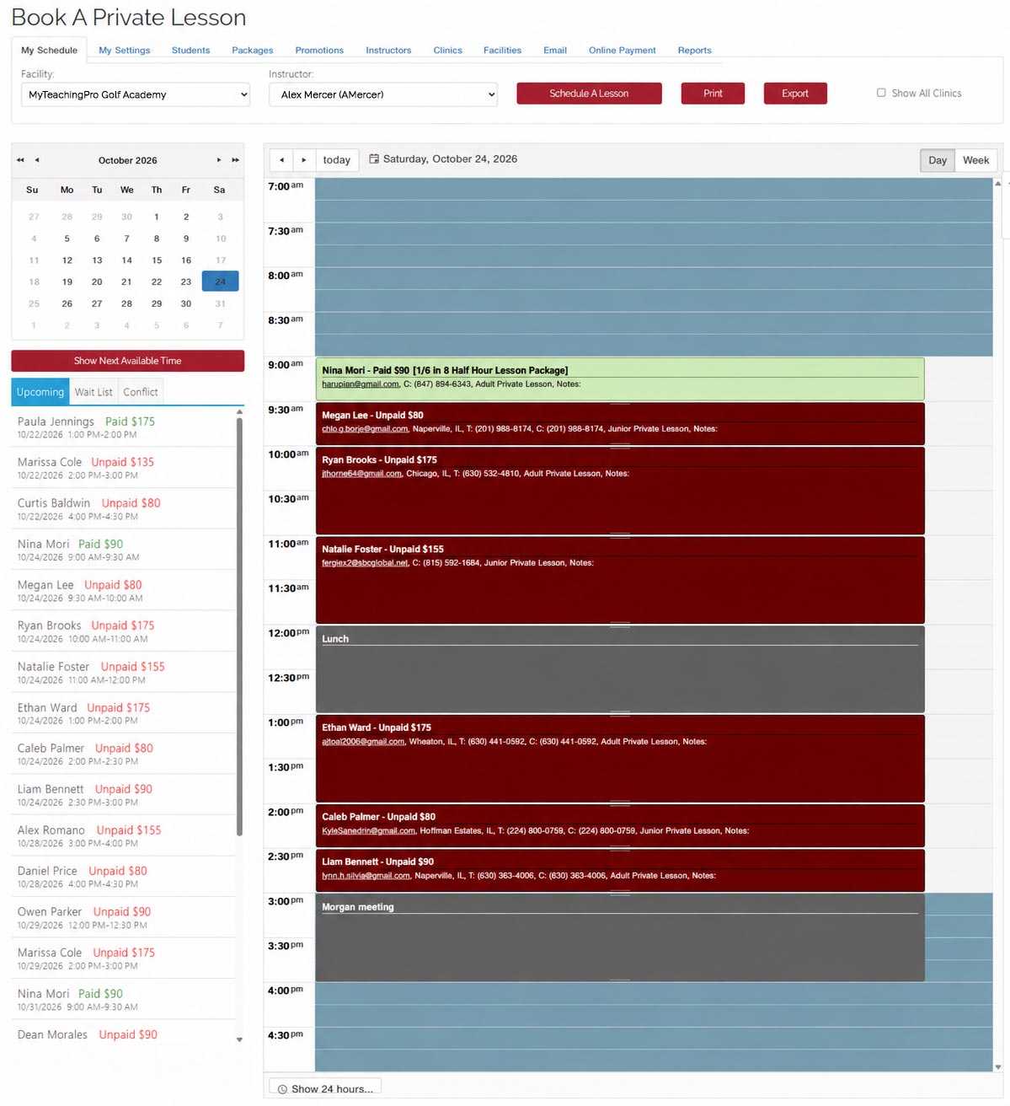The width and height of the screenshot is (1010, 1106).
Task: Click the upcoming list scrollbar thumb
Action: coord(239,626)
